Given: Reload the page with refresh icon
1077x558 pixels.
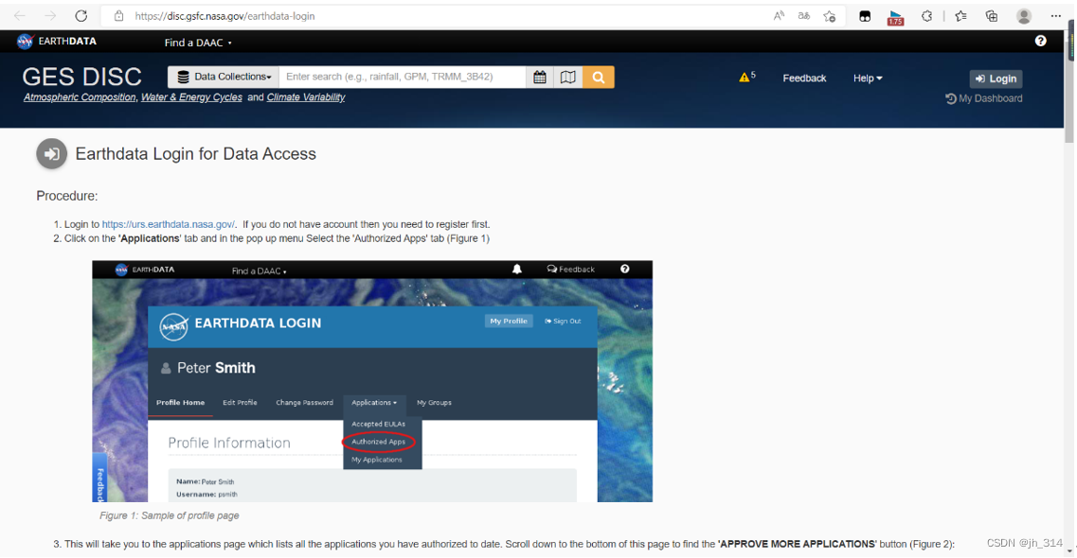Looking at the screenshot, I should (x=81, y=16).
